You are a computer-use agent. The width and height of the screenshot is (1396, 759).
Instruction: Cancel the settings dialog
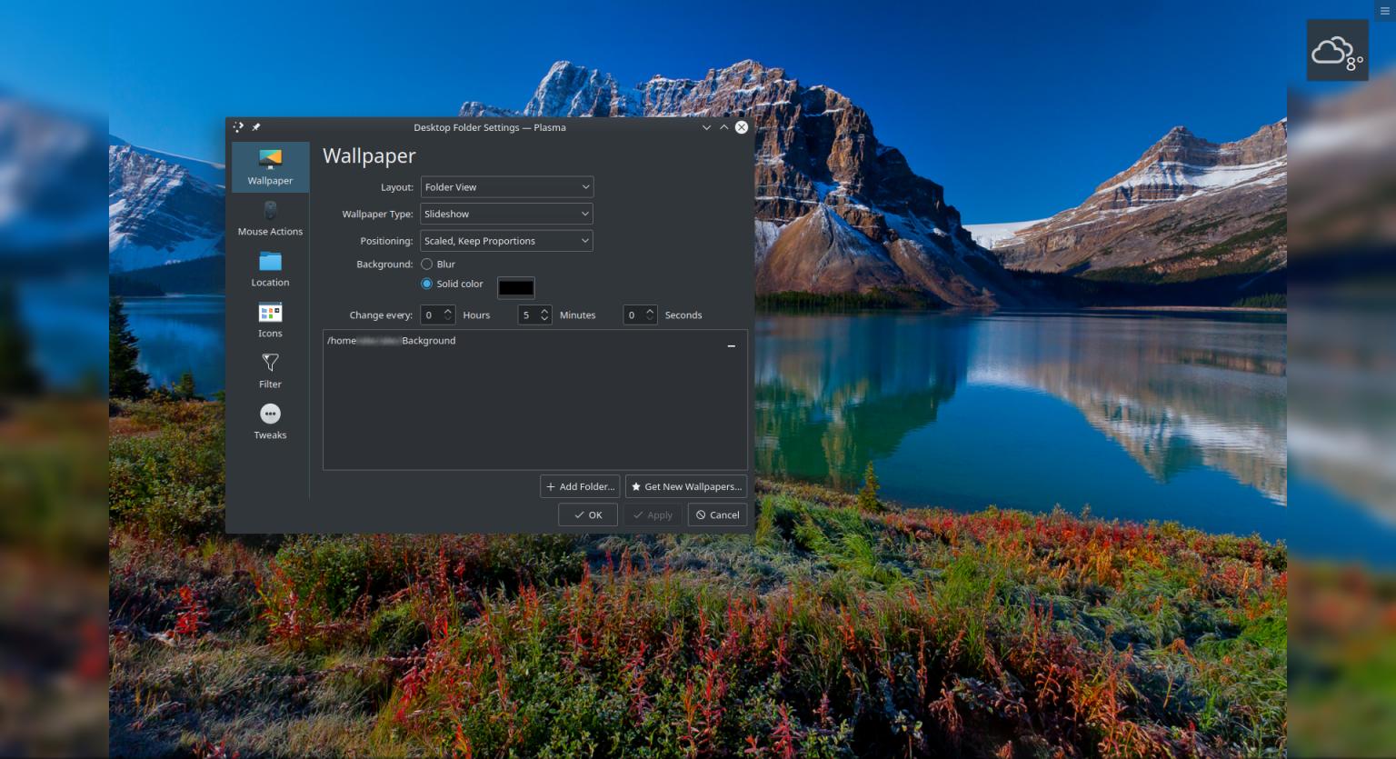click(717, 515)
